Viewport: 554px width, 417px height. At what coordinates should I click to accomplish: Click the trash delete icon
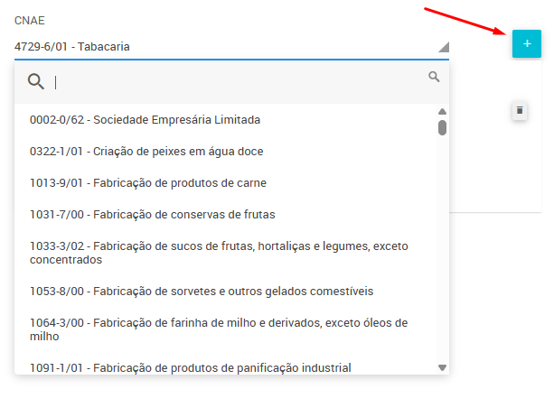pos(519,111)
